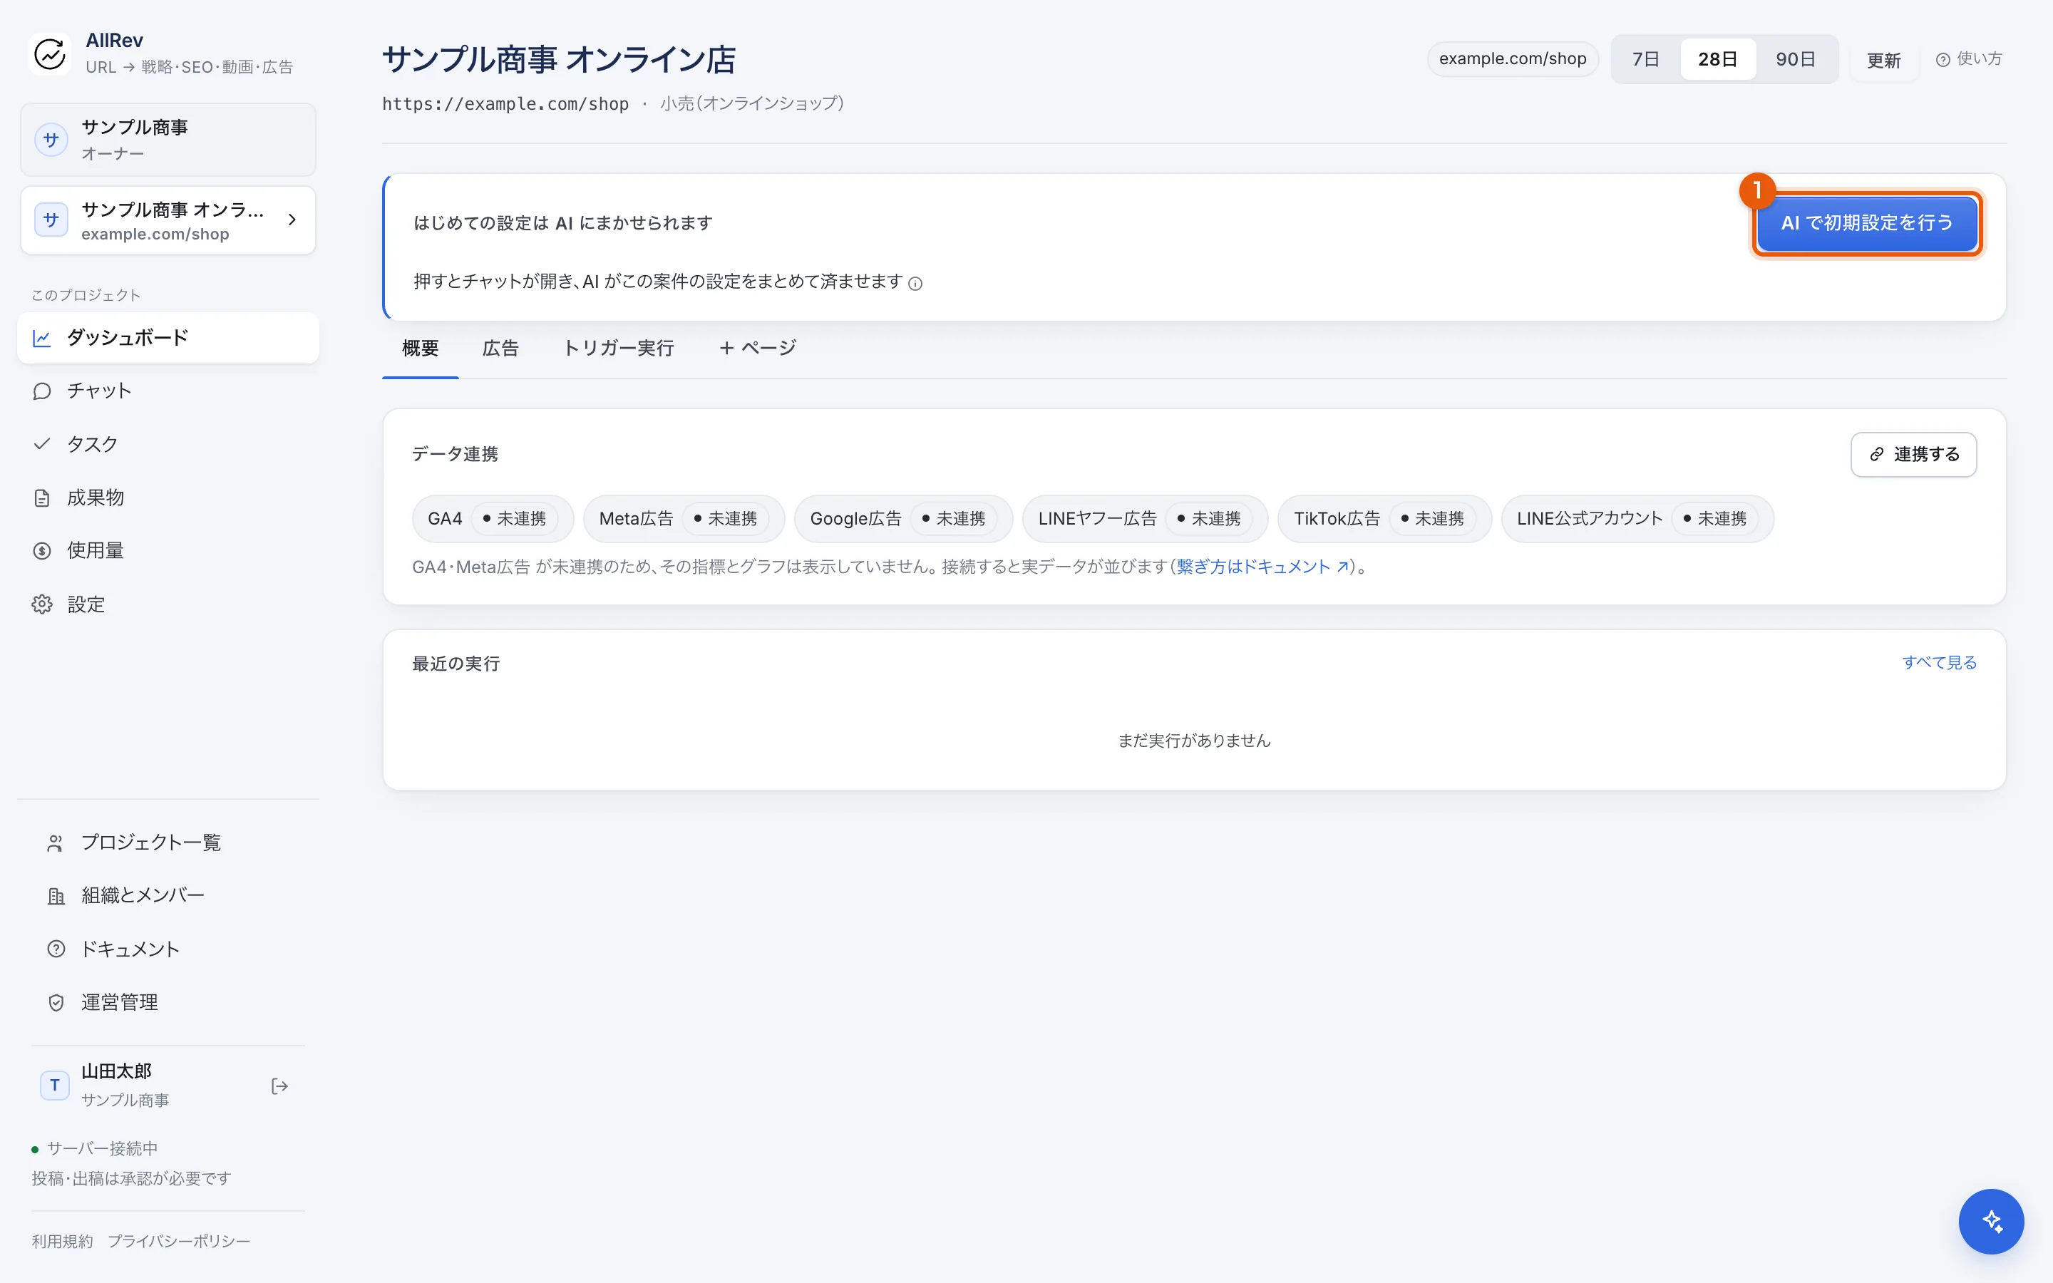
Task: Click the link icon in 連携する button
Action: tap(1876, 455)
